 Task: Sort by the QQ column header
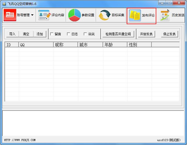click(x=36, y=45)
